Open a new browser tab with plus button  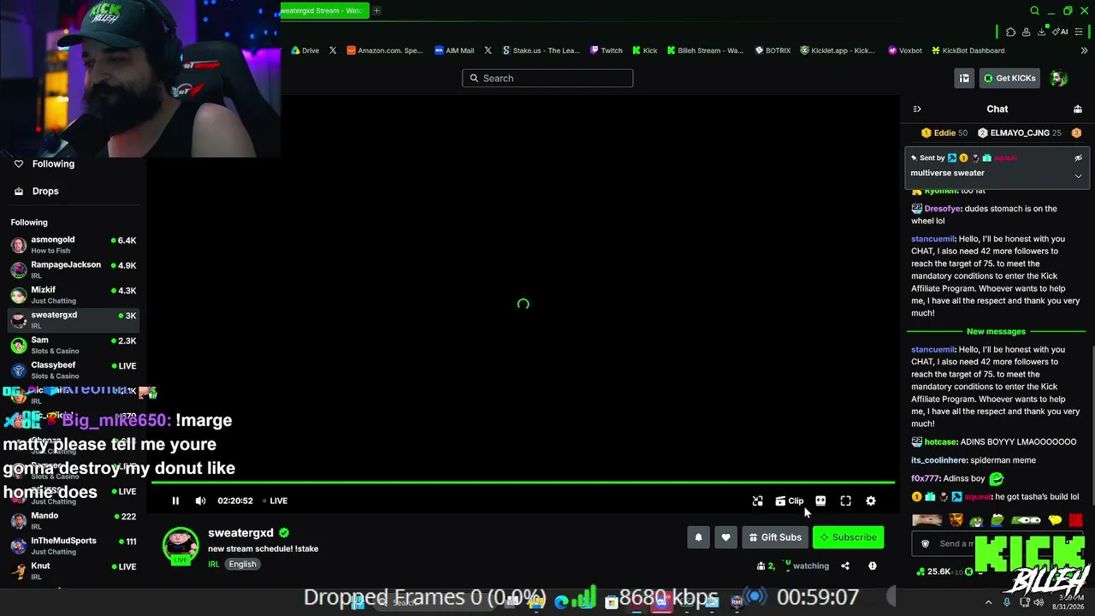click(376, 10)
